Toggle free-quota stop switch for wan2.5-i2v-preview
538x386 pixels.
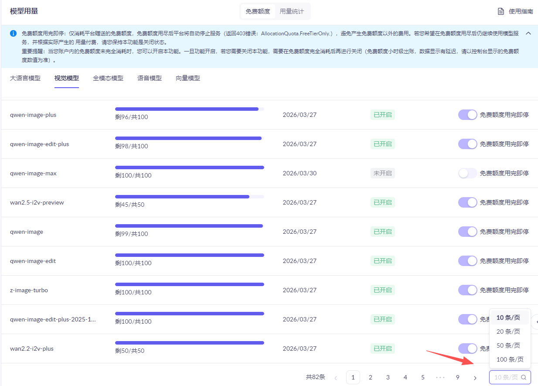tap(467, 202)
